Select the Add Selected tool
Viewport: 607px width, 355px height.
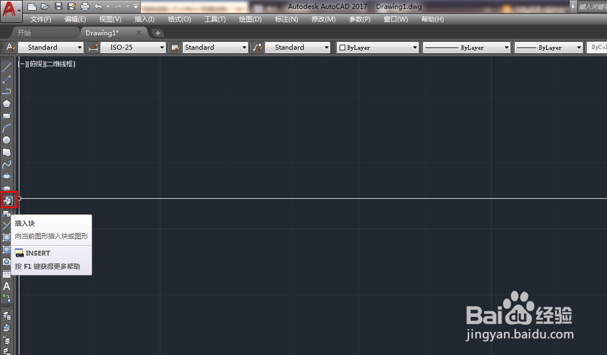7,298
